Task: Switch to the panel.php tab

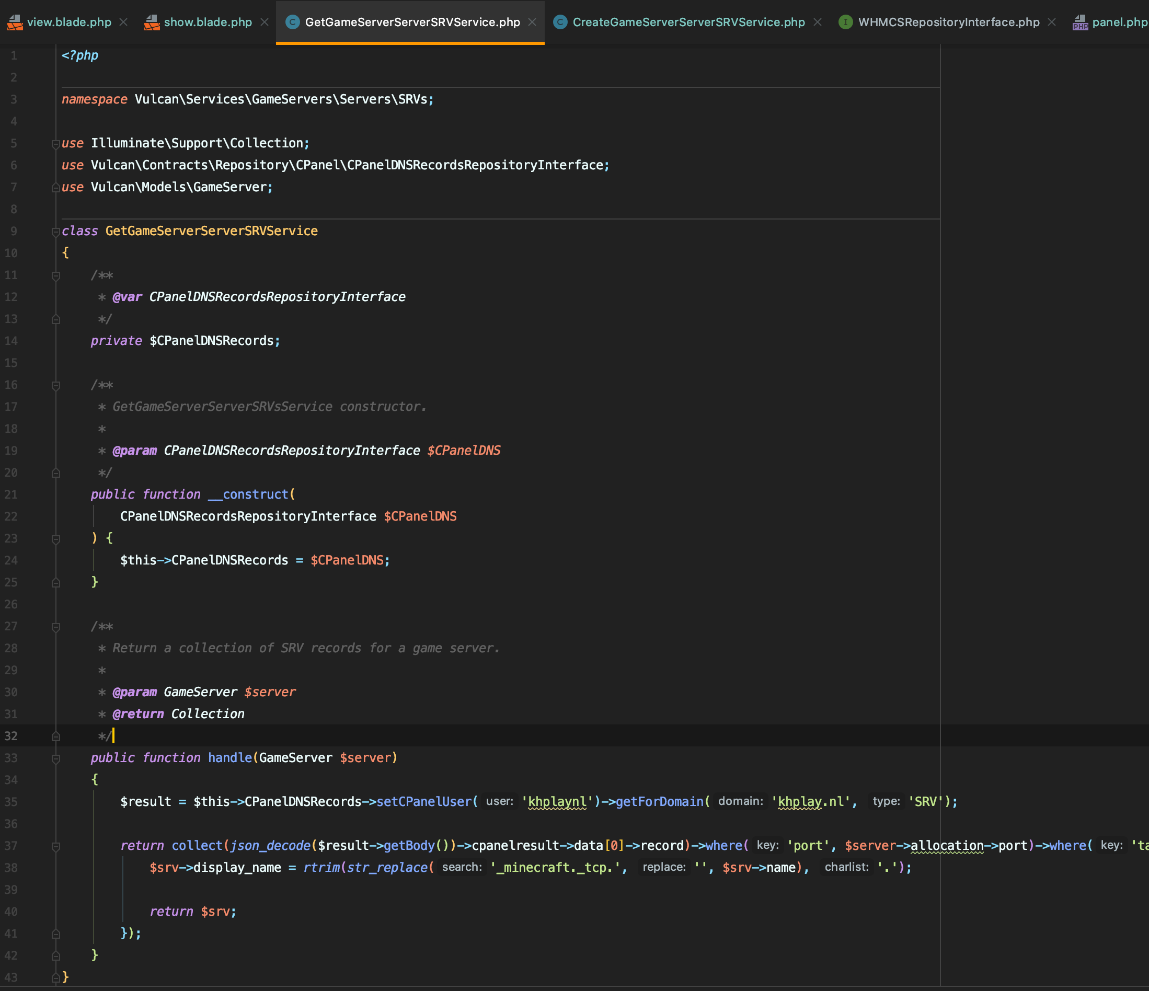Action: click(1118, 22)
